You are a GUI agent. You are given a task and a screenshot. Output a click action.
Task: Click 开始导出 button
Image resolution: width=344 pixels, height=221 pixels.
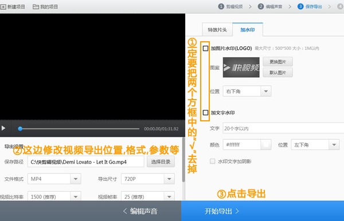click(263, 211)
